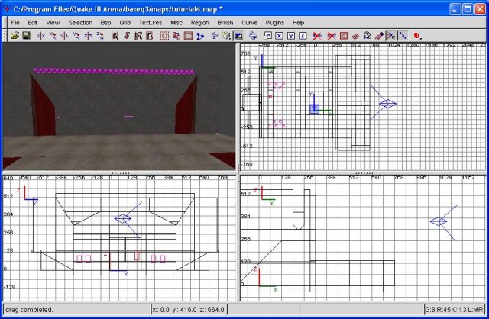Open the Selection menu
This screenshot has height=319, width=489.
(x=80, y=22)
